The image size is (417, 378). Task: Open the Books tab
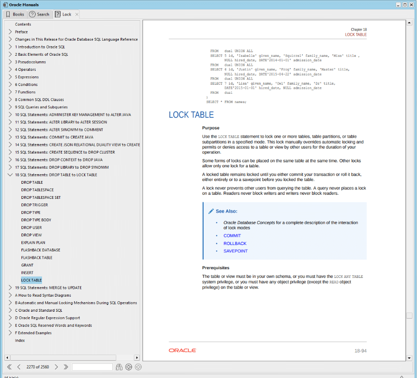click(15, 14)
